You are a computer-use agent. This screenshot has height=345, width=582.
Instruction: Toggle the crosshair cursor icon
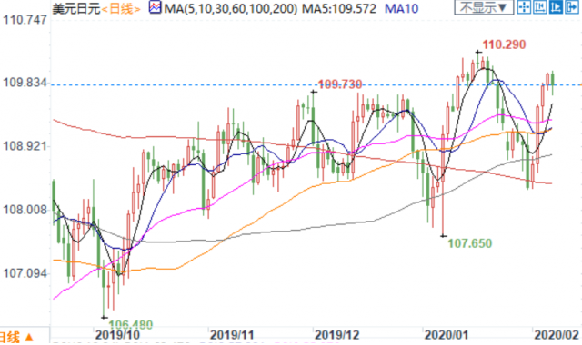coord(524,7)
